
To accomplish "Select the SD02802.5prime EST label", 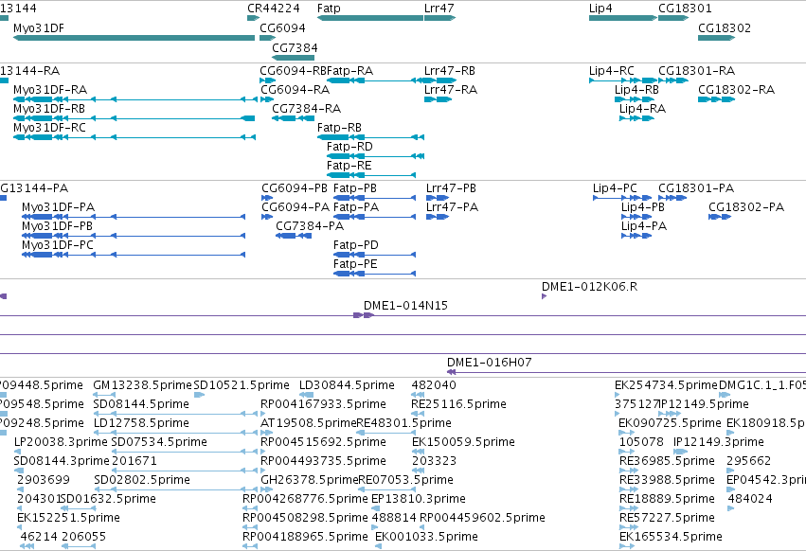I will (x=142, y=480).
